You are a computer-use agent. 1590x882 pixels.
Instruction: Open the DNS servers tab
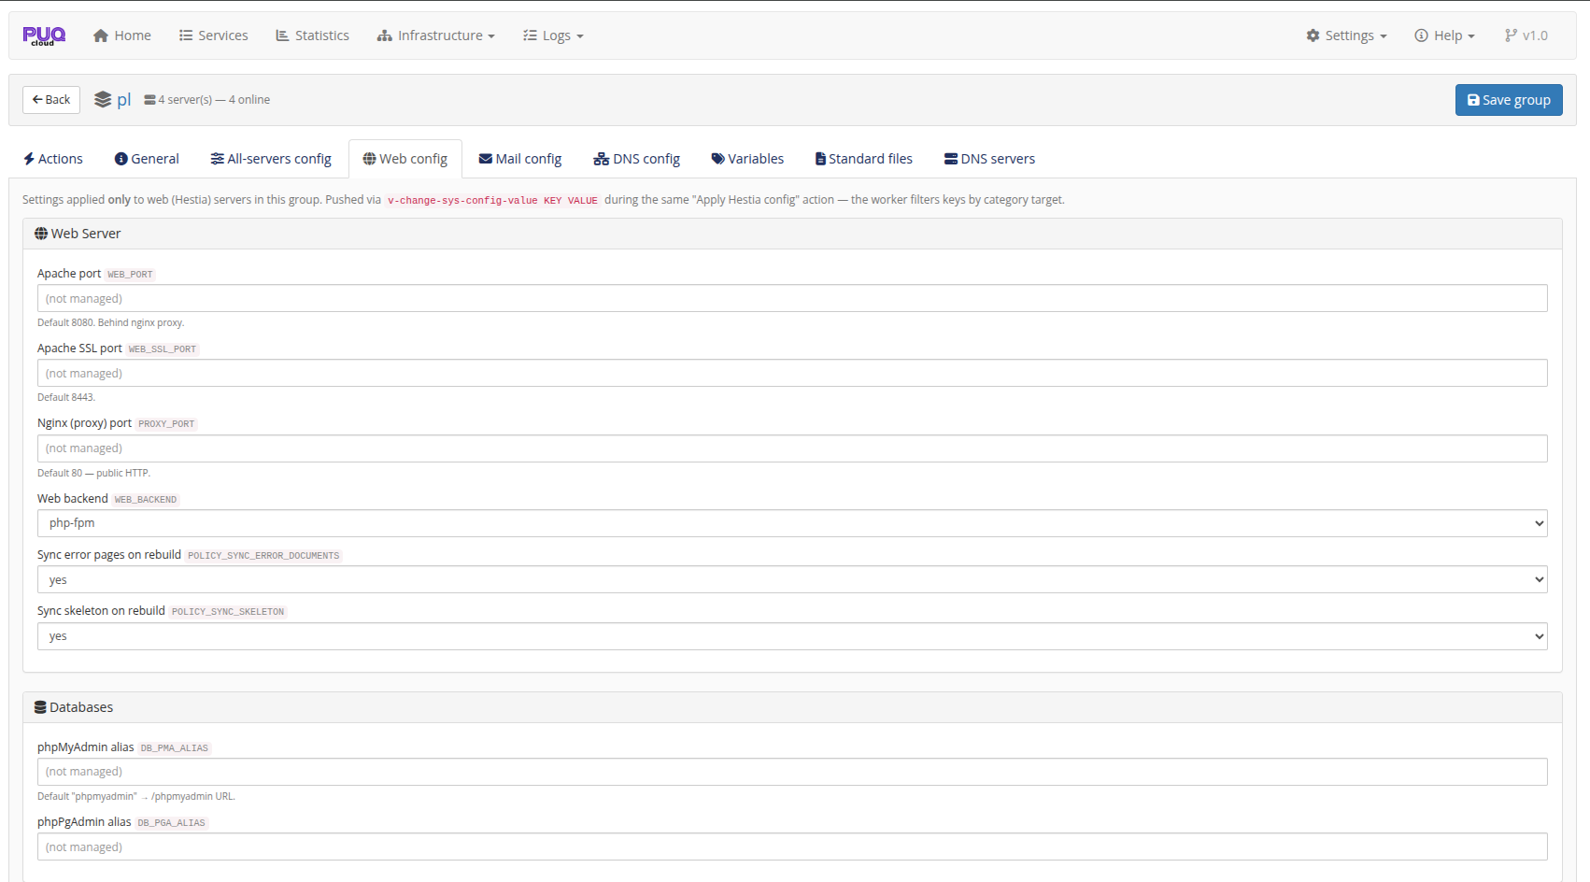coord(990,159)
